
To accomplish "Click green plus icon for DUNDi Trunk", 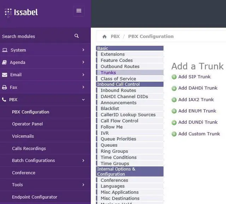I will (x=174, y=122).
